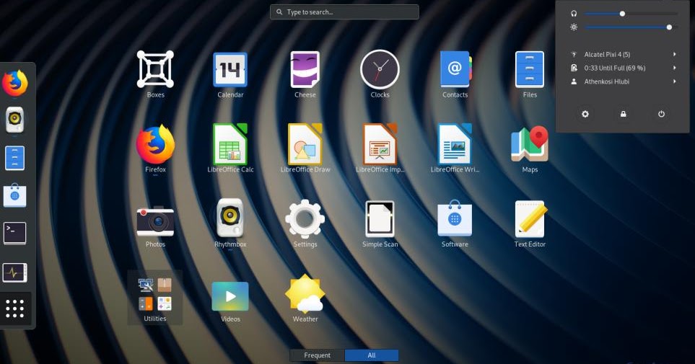Expand the Athenkosi Hlubi user entry
Viewport: 695px width, 364px height.
[x=623, y=81]
